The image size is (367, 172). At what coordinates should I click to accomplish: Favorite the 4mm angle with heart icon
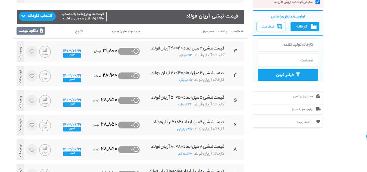click(32, 76)
